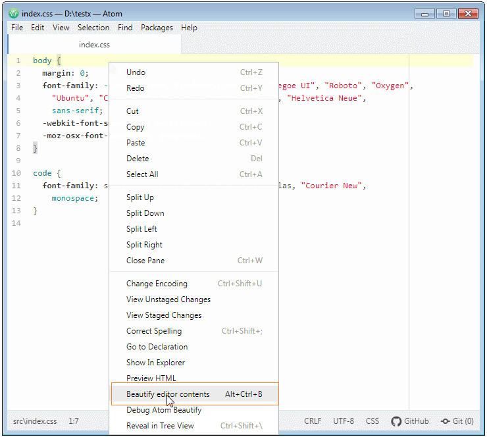487x437 pixels.
Task: Open the CSS grammar selector
Action: click(x=372, y=421)
